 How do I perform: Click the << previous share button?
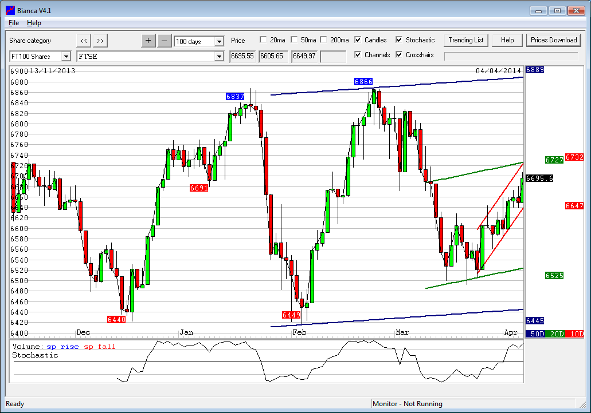[84, 40]
